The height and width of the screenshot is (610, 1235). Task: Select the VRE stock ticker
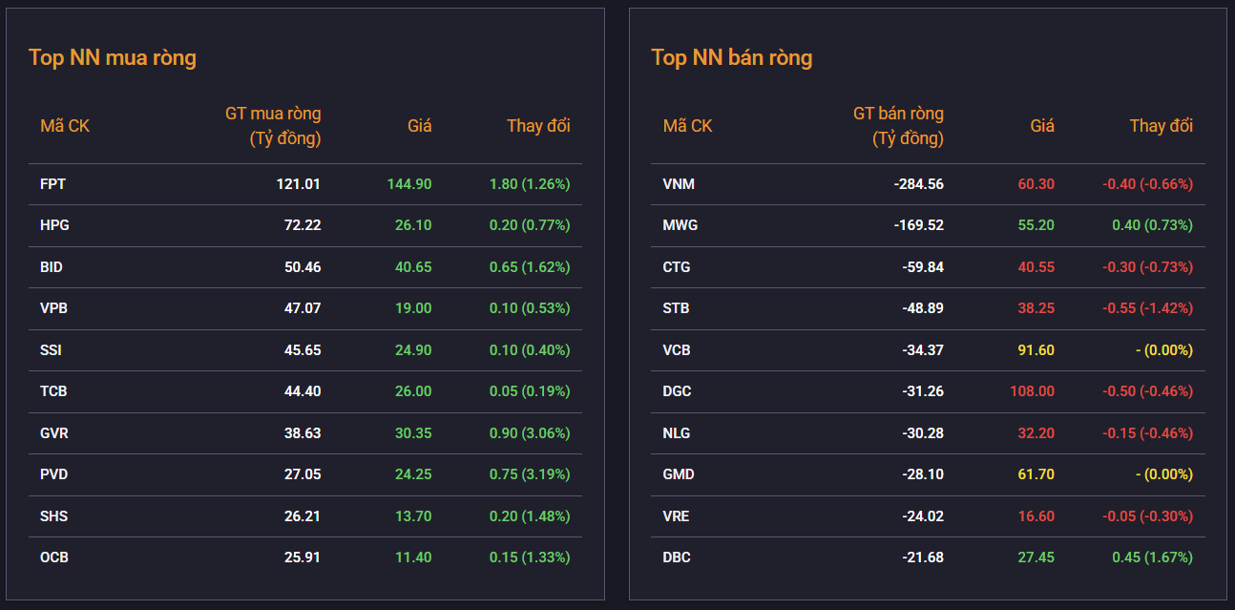click(x=677, y=516)
